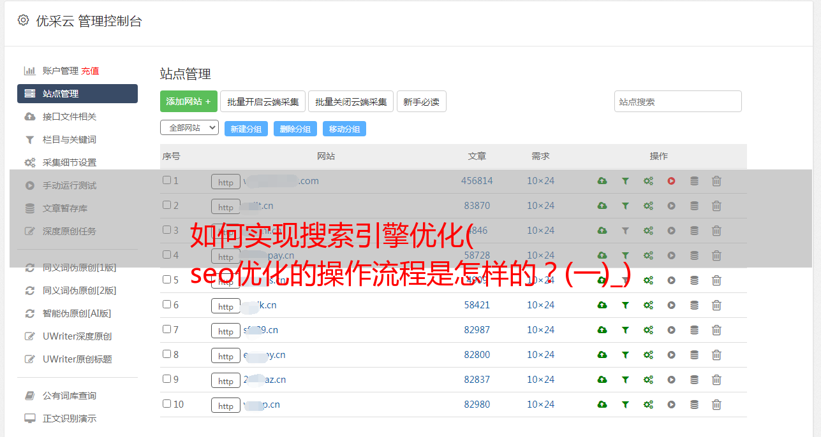Click 批量关闭云端采集 button
Image resolution: width=821 pixels, height=437 pixels.
[351, 101]
